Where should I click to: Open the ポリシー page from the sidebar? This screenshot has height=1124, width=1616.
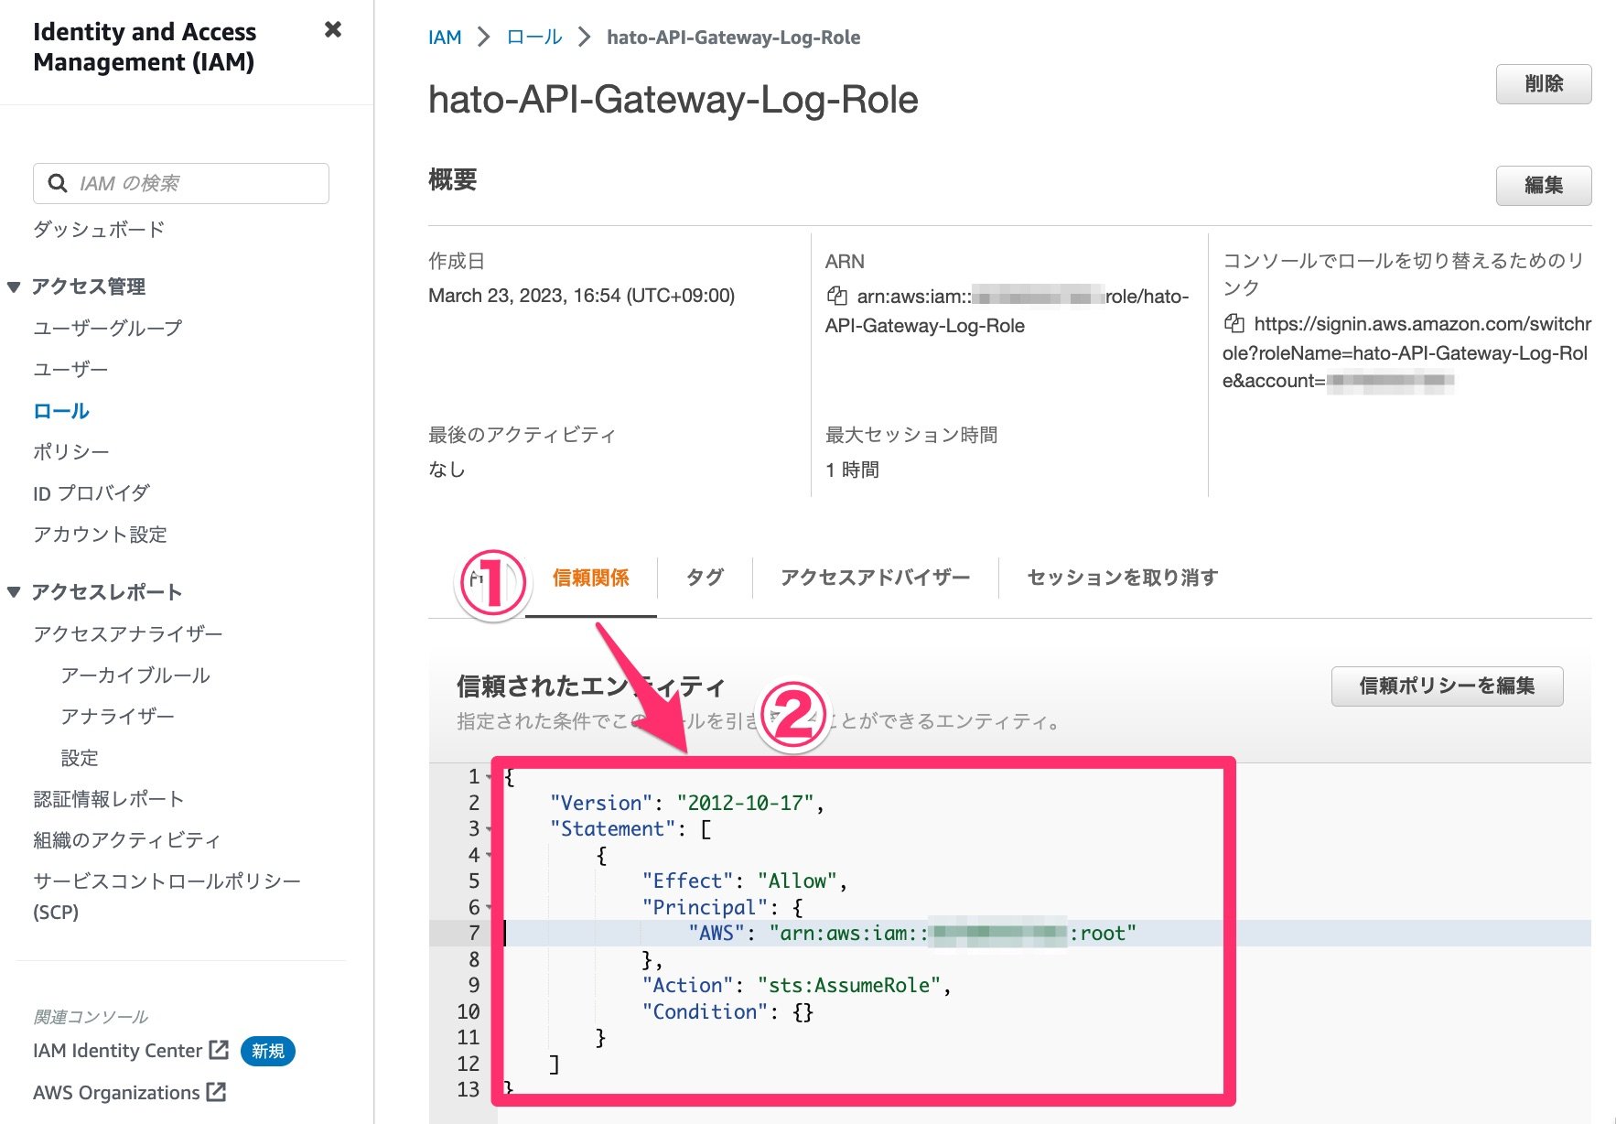point(71,451)
